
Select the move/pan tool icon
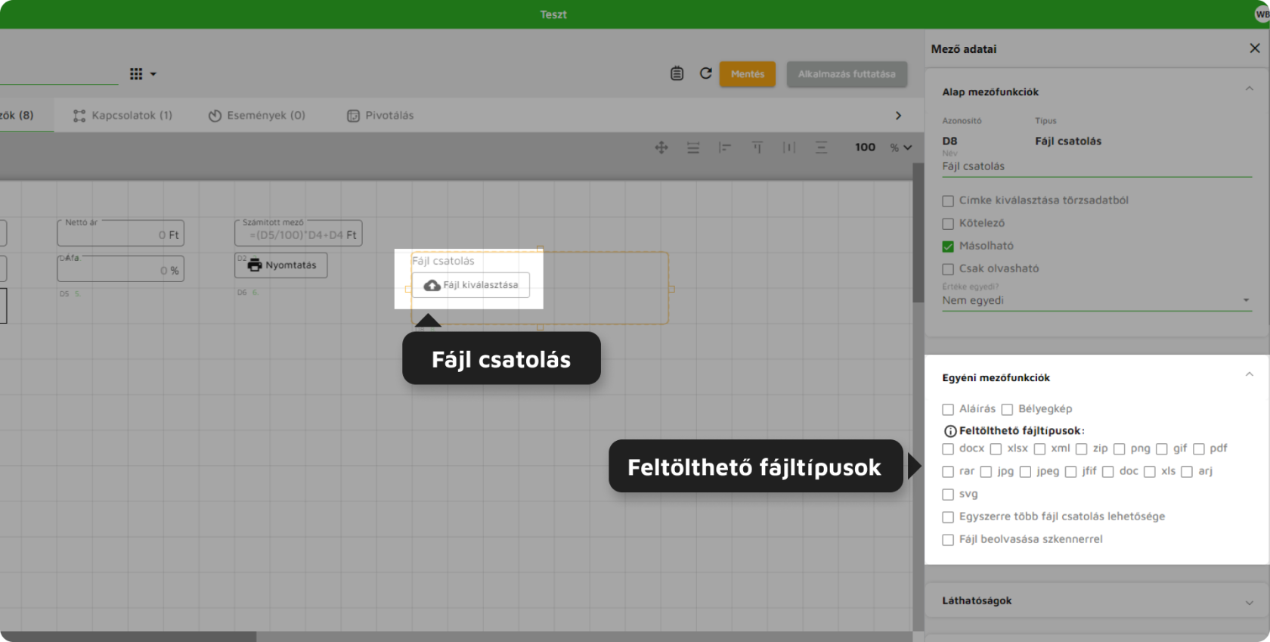[x=661, y=147]
